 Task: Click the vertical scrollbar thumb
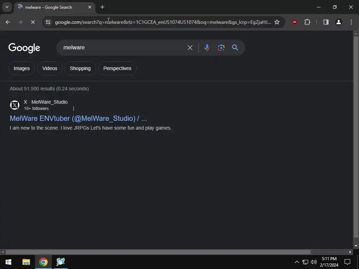[x=356, y=137]
